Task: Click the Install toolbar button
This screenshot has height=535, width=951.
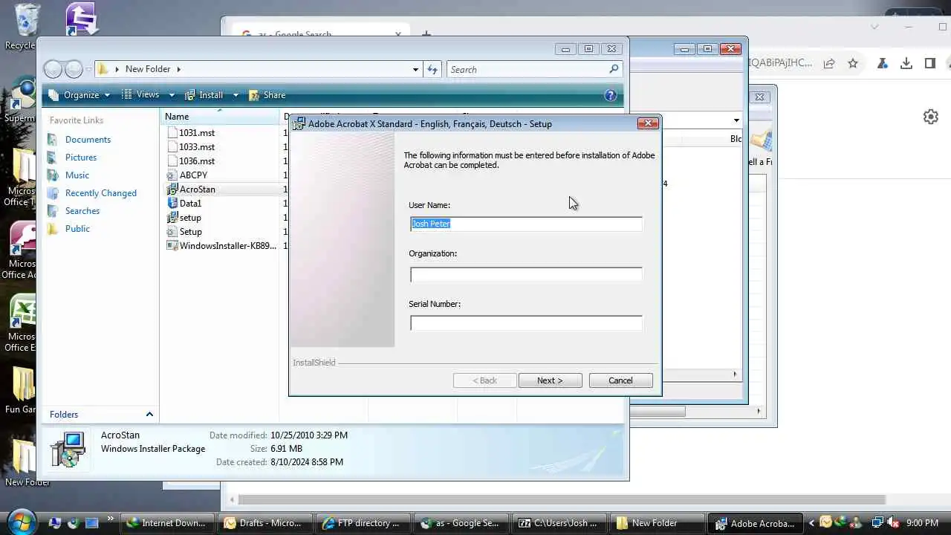Action: (x=204, y=95)
